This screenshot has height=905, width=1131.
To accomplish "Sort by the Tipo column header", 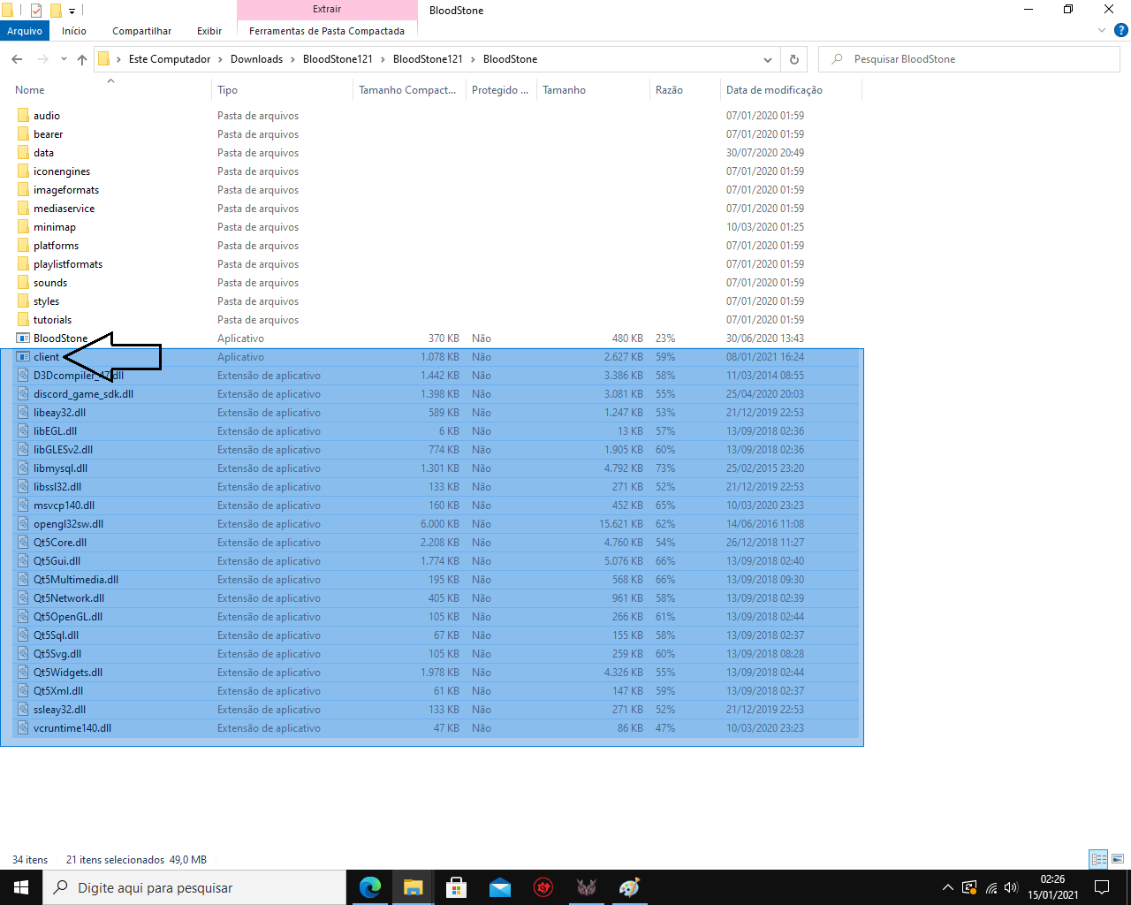I will pyautogui.click(x=228, y=90).
